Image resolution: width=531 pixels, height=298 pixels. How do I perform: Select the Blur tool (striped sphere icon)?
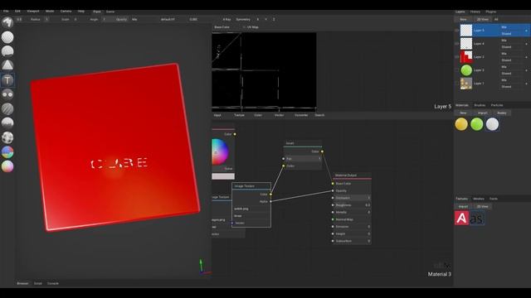pos(7,108)
